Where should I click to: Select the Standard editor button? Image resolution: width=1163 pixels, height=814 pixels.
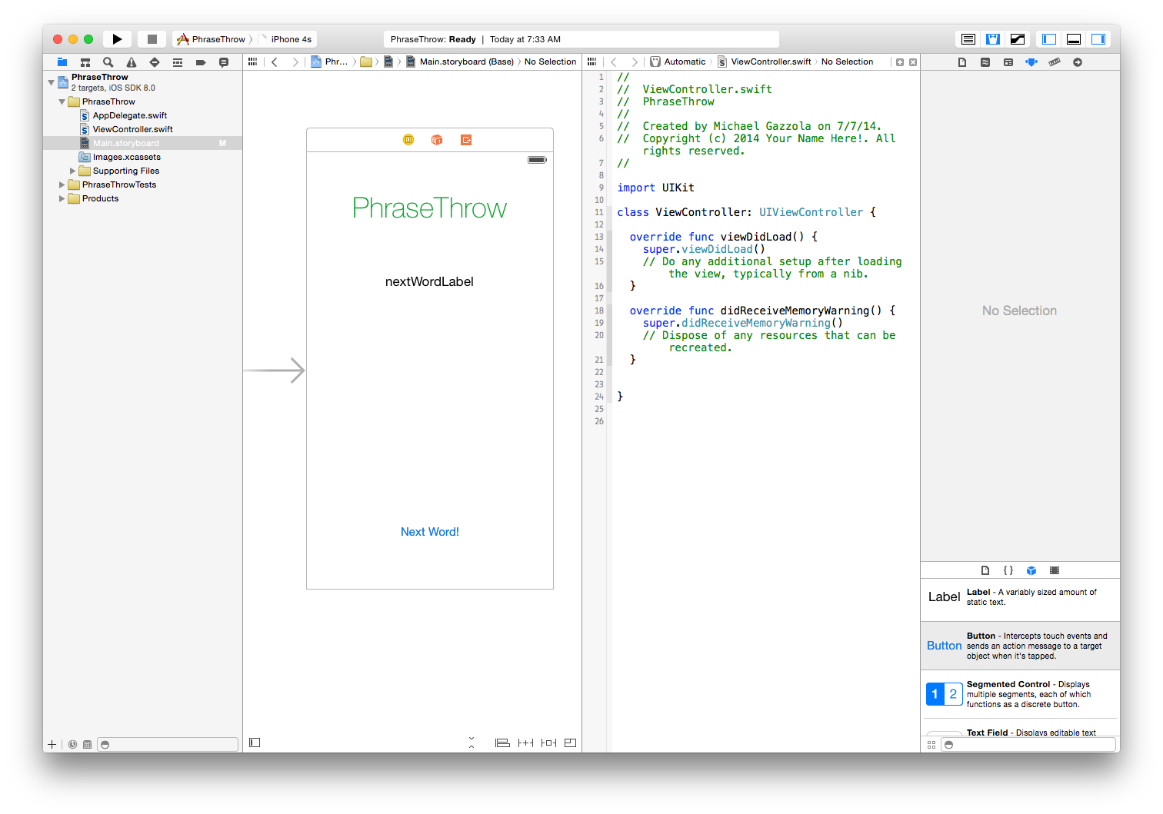click(968, 39)
